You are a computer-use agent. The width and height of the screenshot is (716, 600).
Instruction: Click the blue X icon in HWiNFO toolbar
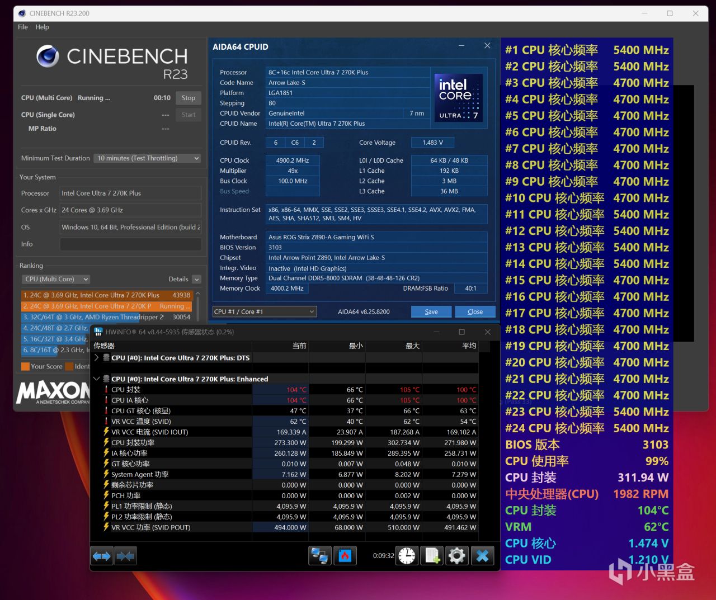483,556
